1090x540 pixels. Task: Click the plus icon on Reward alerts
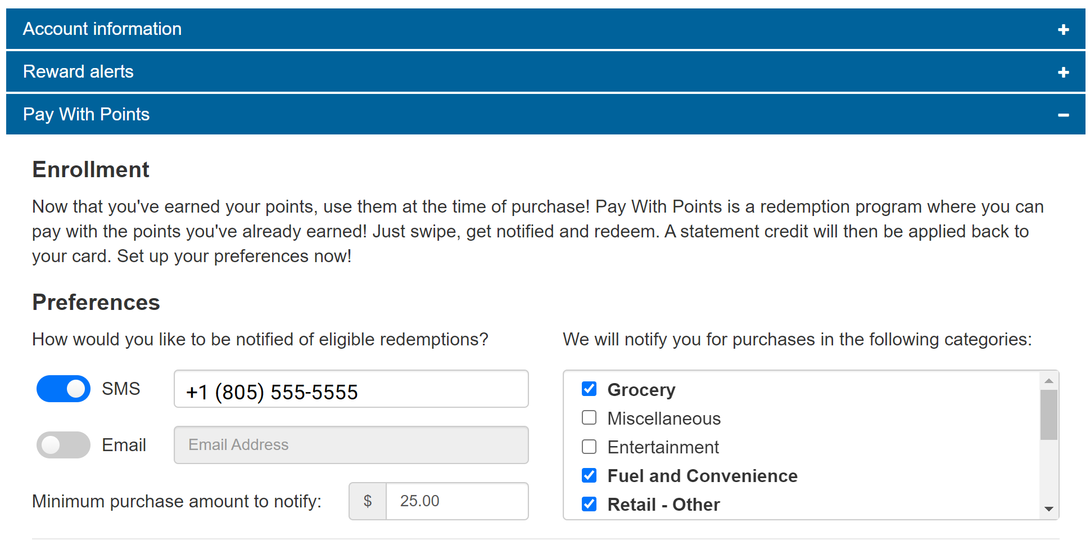1063,72
